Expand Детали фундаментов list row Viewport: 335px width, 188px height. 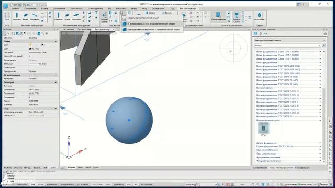click(288, 143)
